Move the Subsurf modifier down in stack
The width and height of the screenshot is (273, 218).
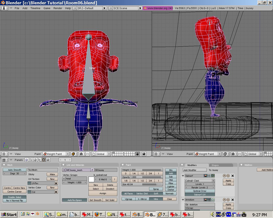coord(228,176)
